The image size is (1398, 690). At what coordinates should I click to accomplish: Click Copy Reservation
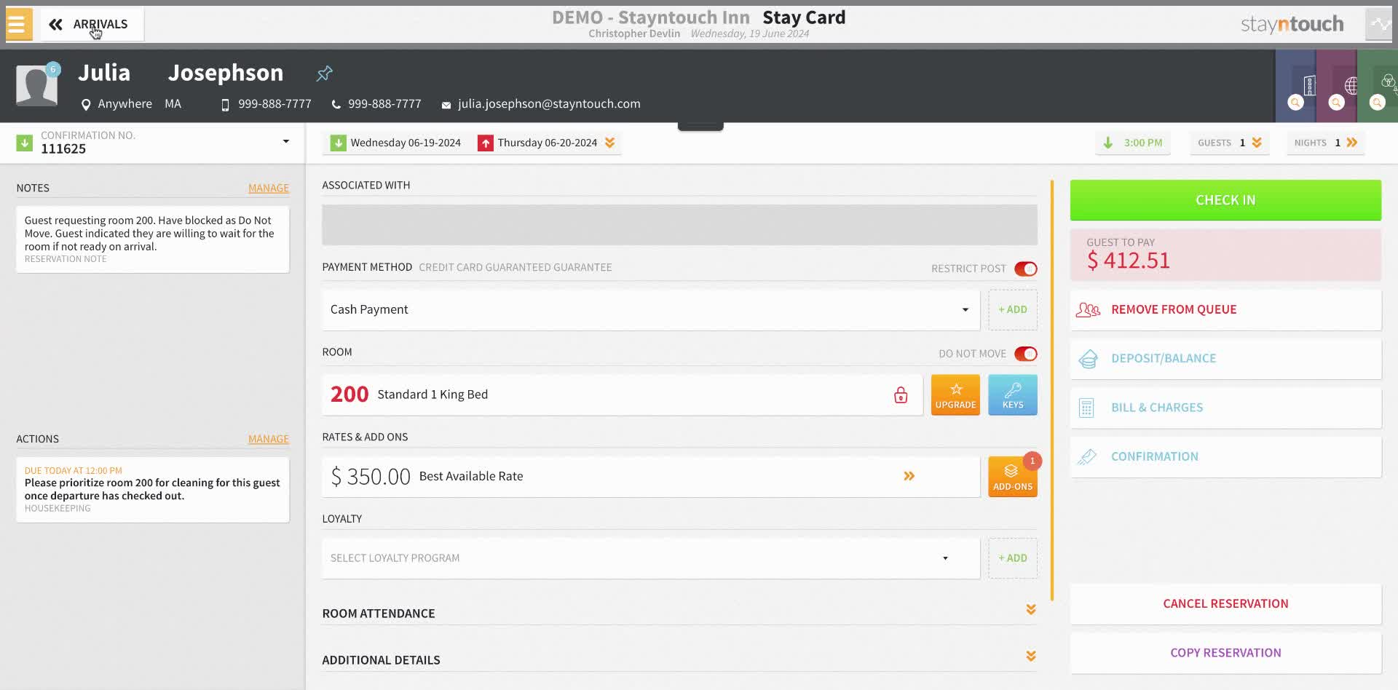point(1225,653)
